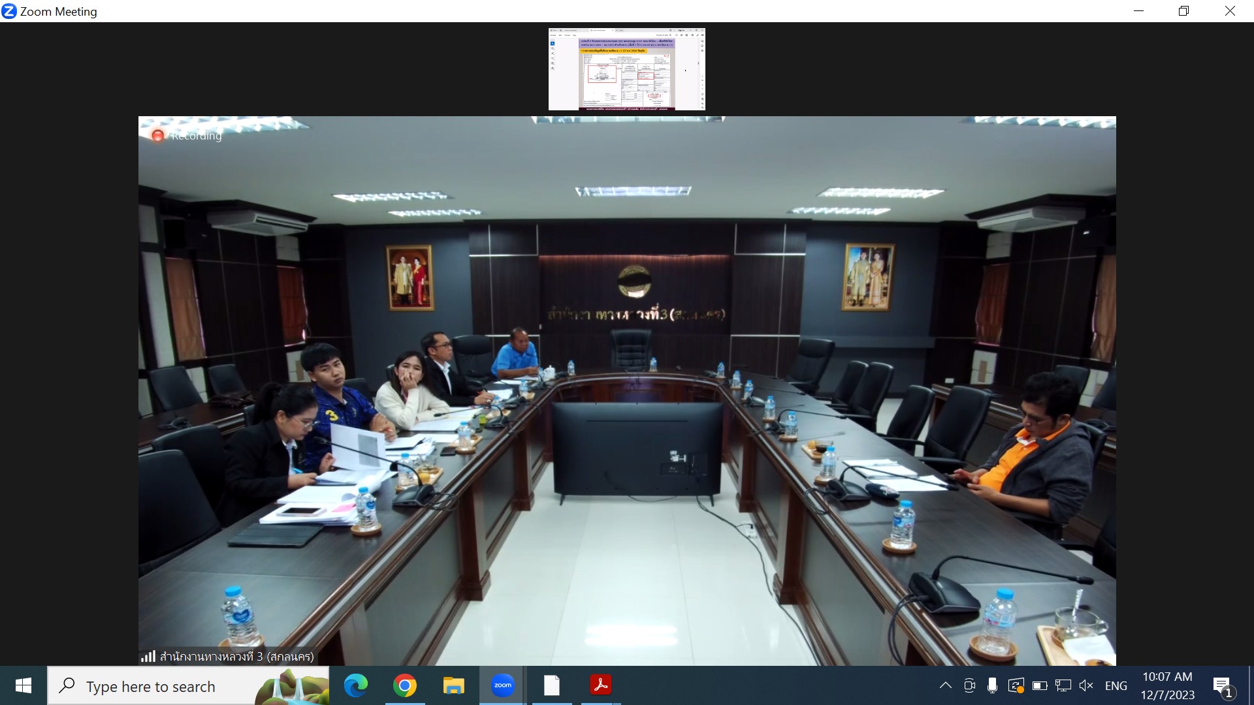
Task: Switch ENG input language indicator
Action: tap(1116, 685)
